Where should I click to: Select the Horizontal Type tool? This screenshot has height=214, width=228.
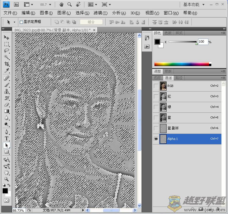(6, 138)
